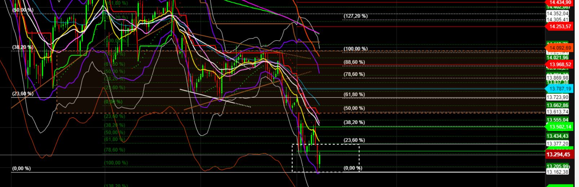Select the white (61,80 %) label beside 13.723,90
Viewport: 579px width, 187px height.
354,95
